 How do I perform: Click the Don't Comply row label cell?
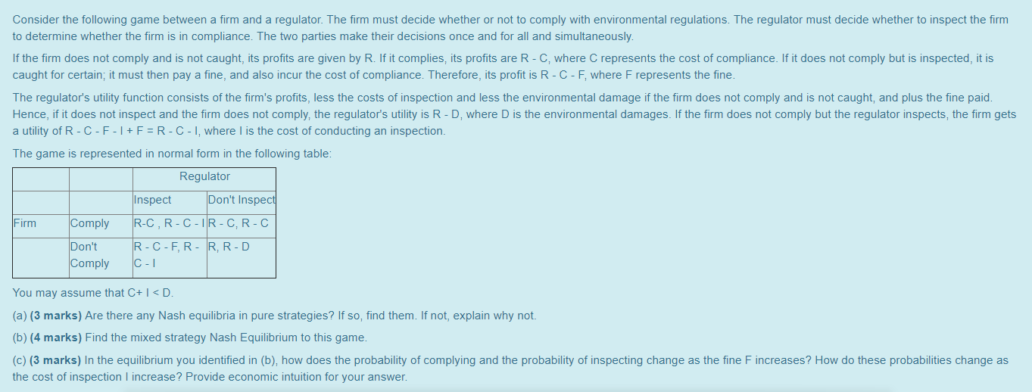(x=101, y=255)
